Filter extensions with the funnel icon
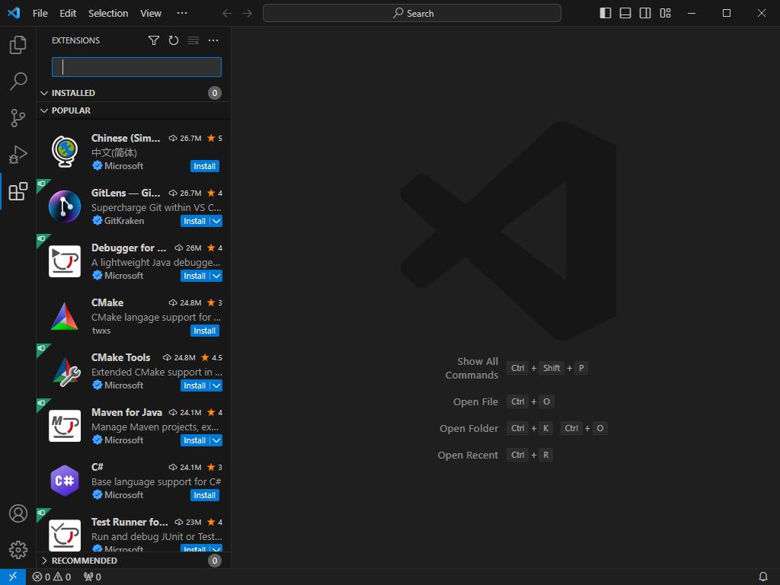The image size is (780, 585). [x=154, y=40]
